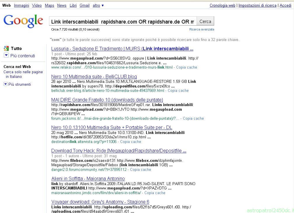Open Gmail in top navigation
The height and width of the screenshot is (213, 294).
[84, 6]
